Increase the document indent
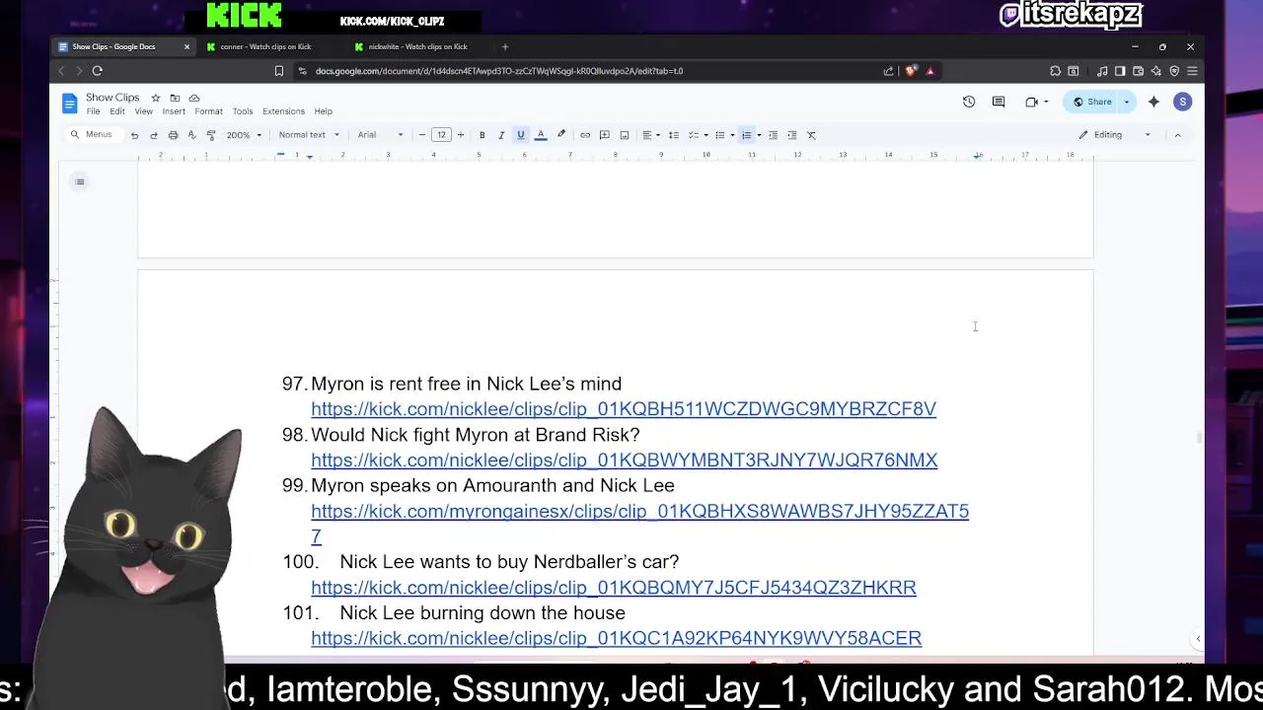Viewport: 1263px width, 710px height. pyautogui.click(x=791, y=135)
